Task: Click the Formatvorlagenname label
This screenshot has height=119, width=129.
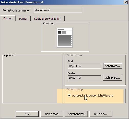Action: (16, 10)
